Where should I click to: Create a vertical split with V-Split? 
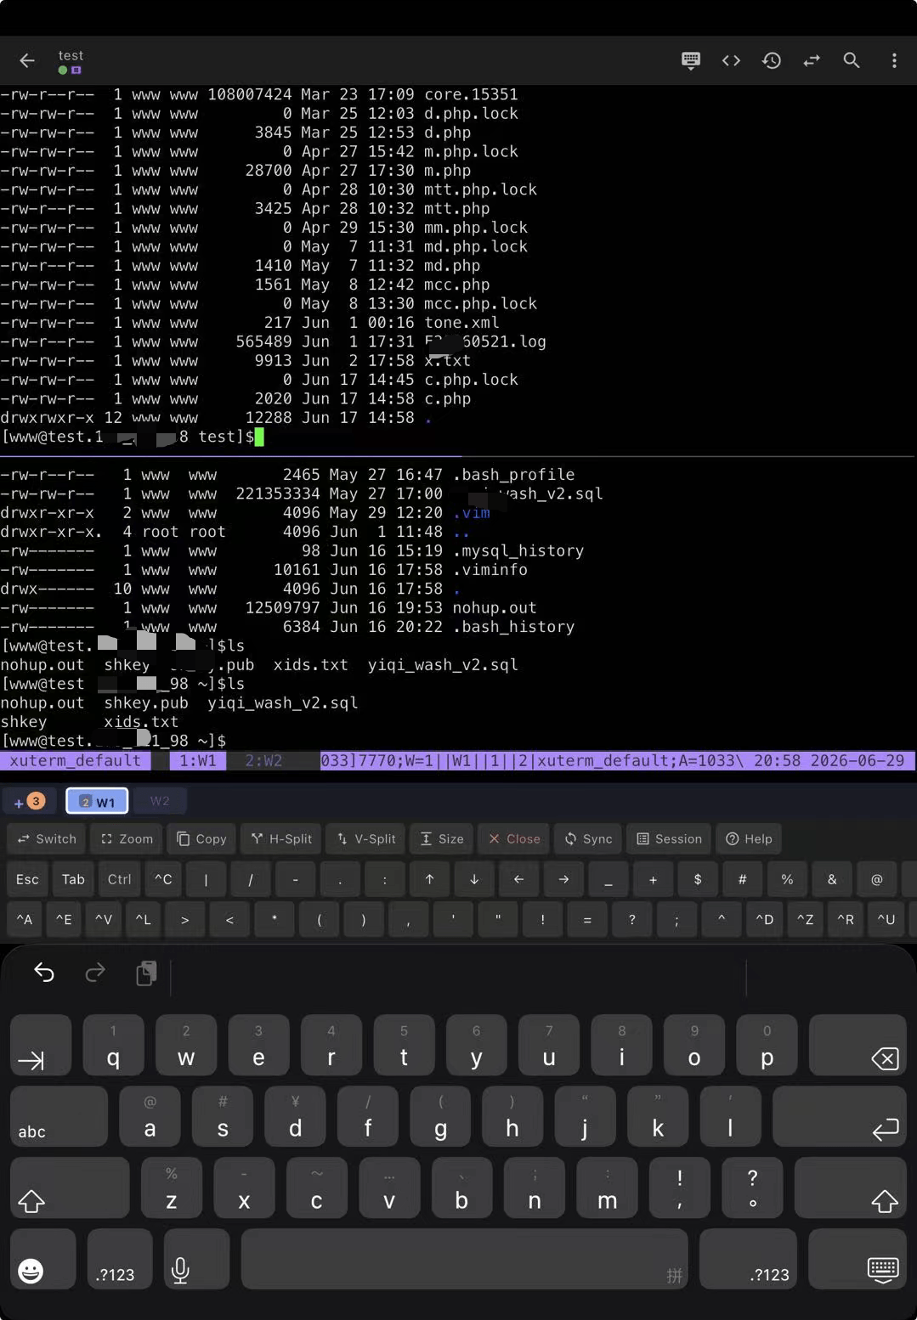[365, 838]
